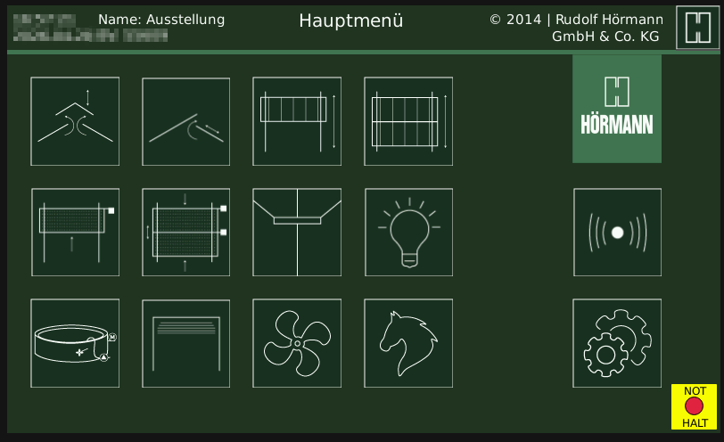This screenshot has height=442, width=724.
Task: Open the gears settings tile
Action: pos(617,343)
